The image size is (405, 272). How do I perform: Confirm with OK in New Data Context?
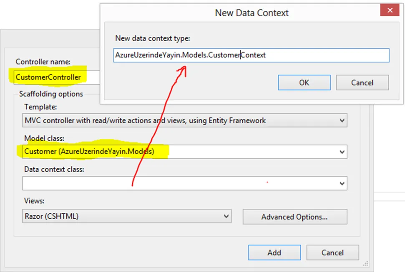(304, 82)
